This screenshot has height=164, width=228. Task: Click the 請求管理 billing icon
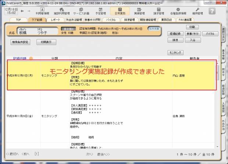pos(158,11)
